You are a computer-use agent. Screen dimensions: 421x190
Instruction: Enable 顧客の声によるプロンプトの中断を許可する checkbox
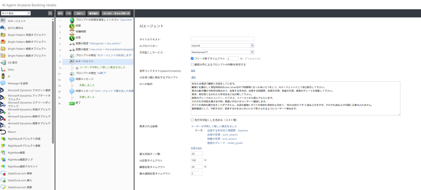pos(192,65)
